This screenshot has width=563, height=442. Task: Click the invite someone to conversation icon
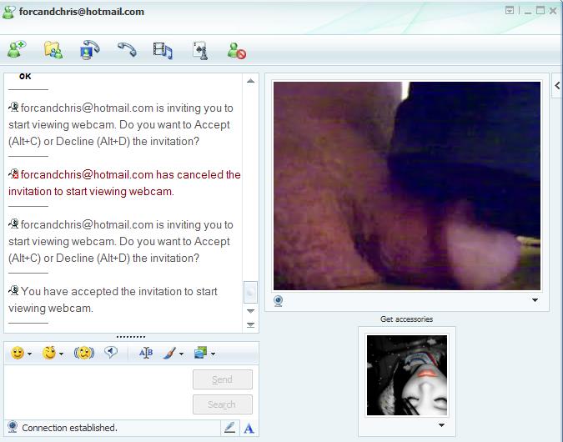tap(16, 50)
